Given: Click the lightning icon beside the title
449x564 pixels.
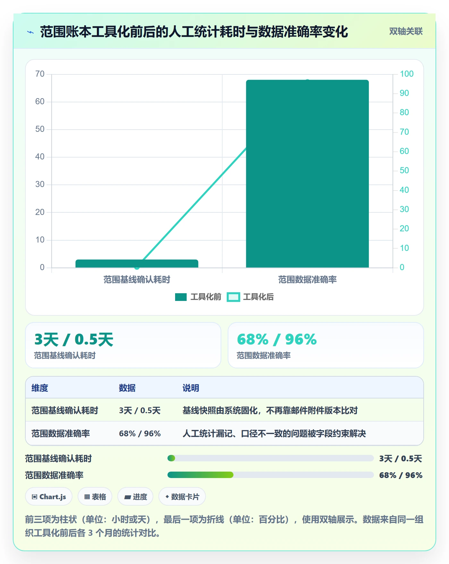Looking at the screenshot, I should [30, 32].
